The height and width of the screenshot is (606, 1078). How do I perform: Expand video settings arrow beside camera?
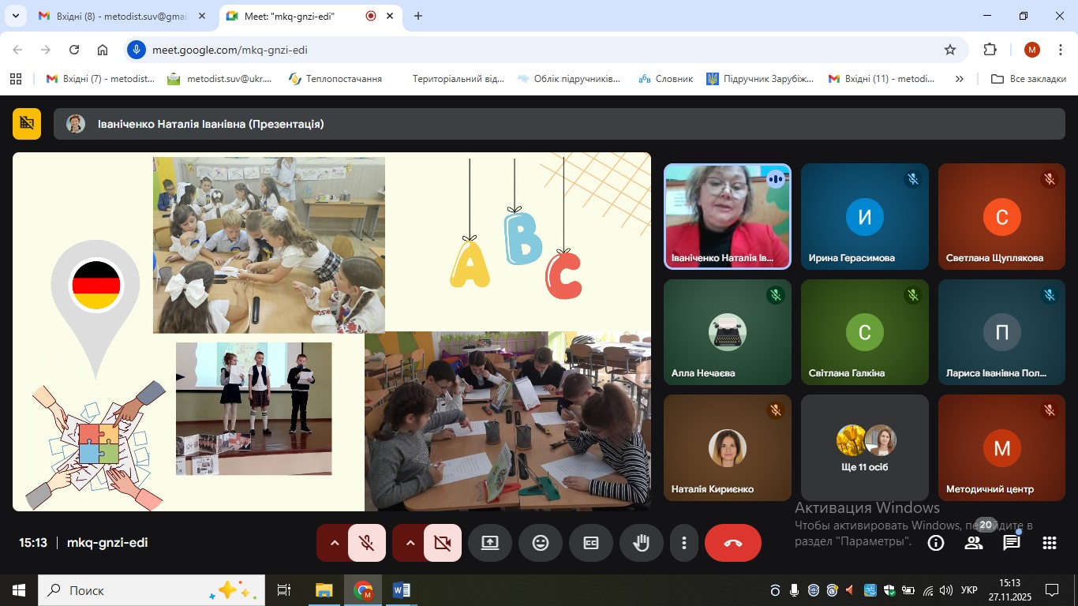410,543
